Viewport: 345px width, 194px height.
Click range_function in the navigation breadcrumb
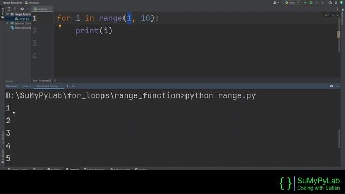(x=12, y=3)
